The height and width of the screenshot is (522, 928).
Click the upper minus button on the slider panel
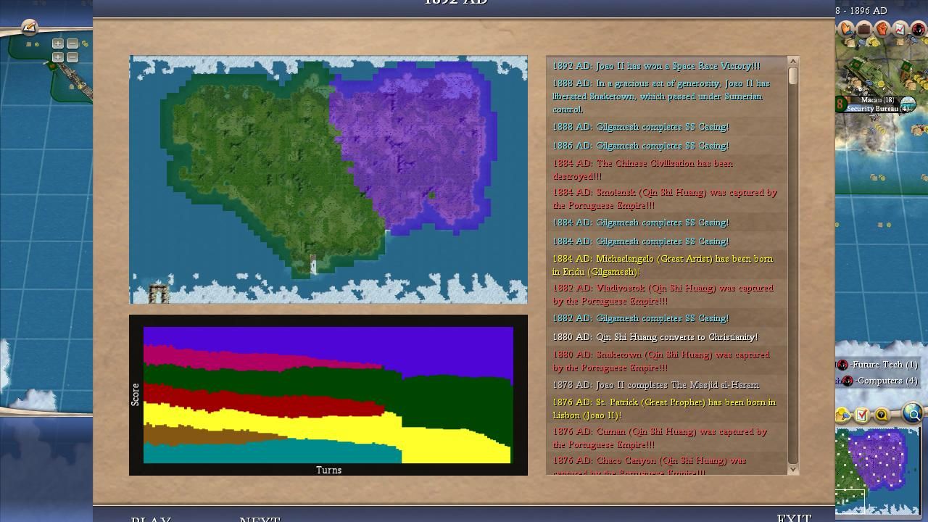coord(72,43)
